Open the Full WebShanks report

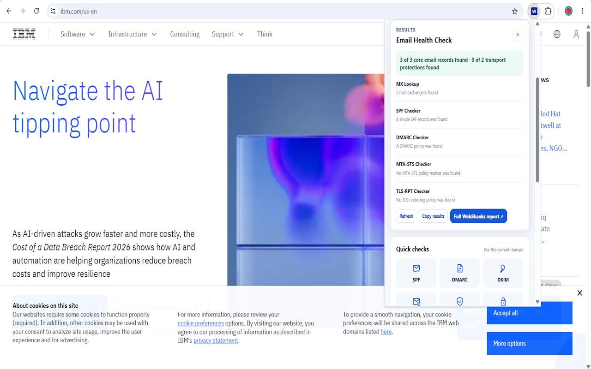pos(478,216)
